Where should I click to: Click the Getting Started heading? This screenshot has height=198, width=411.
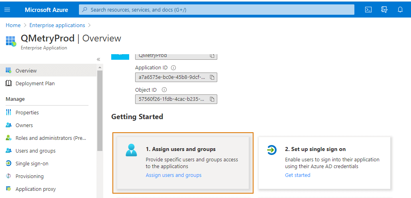[137, 117]
